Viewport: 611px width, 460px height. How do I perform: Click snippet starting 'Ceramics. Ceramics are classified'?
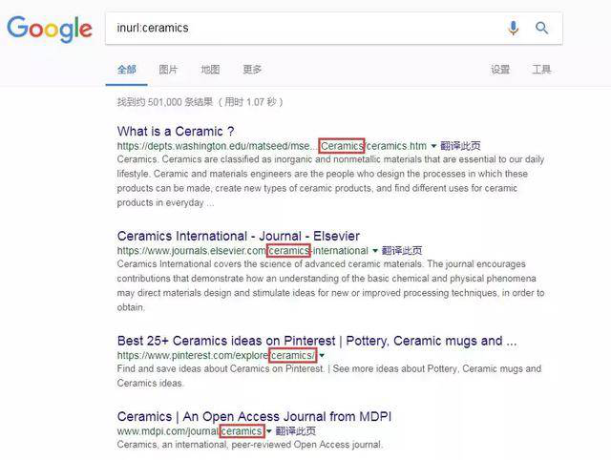(x=330, y=181)
